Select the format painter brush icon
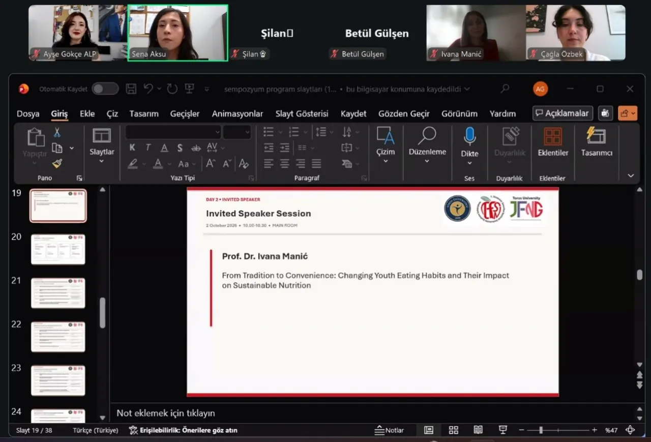Viewport: 651px width, 442px height. [x=57, y=163]
